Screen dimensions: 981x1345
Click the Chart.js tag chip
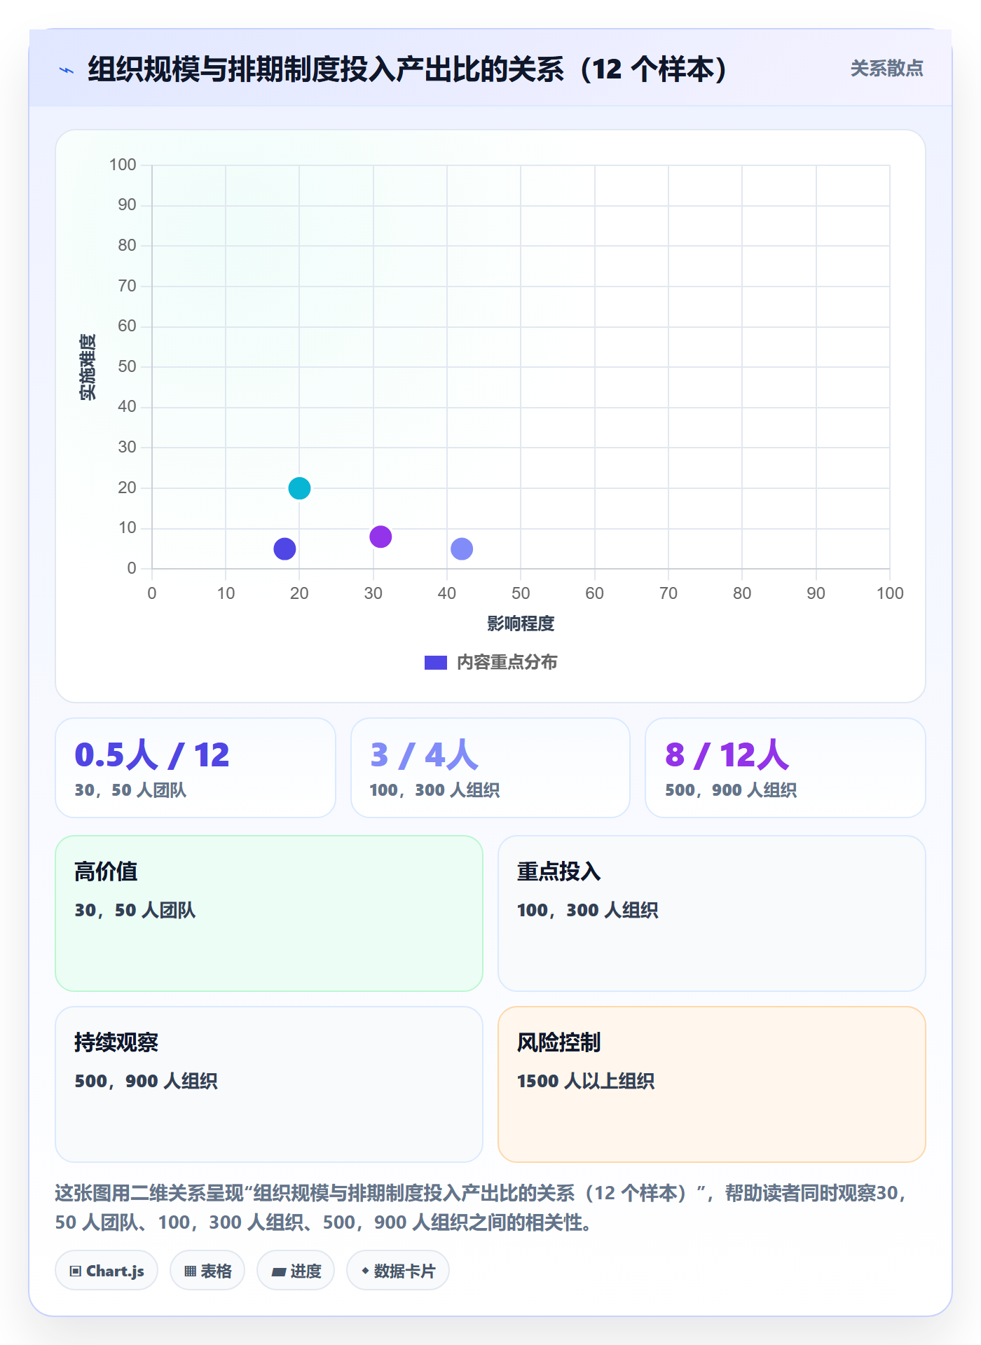[x=107, y=1271]
